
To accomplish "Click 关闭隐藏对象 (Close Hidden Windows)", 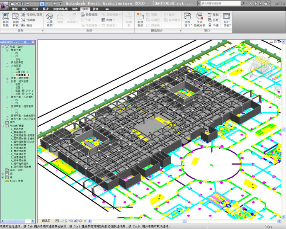I will 199,20.
